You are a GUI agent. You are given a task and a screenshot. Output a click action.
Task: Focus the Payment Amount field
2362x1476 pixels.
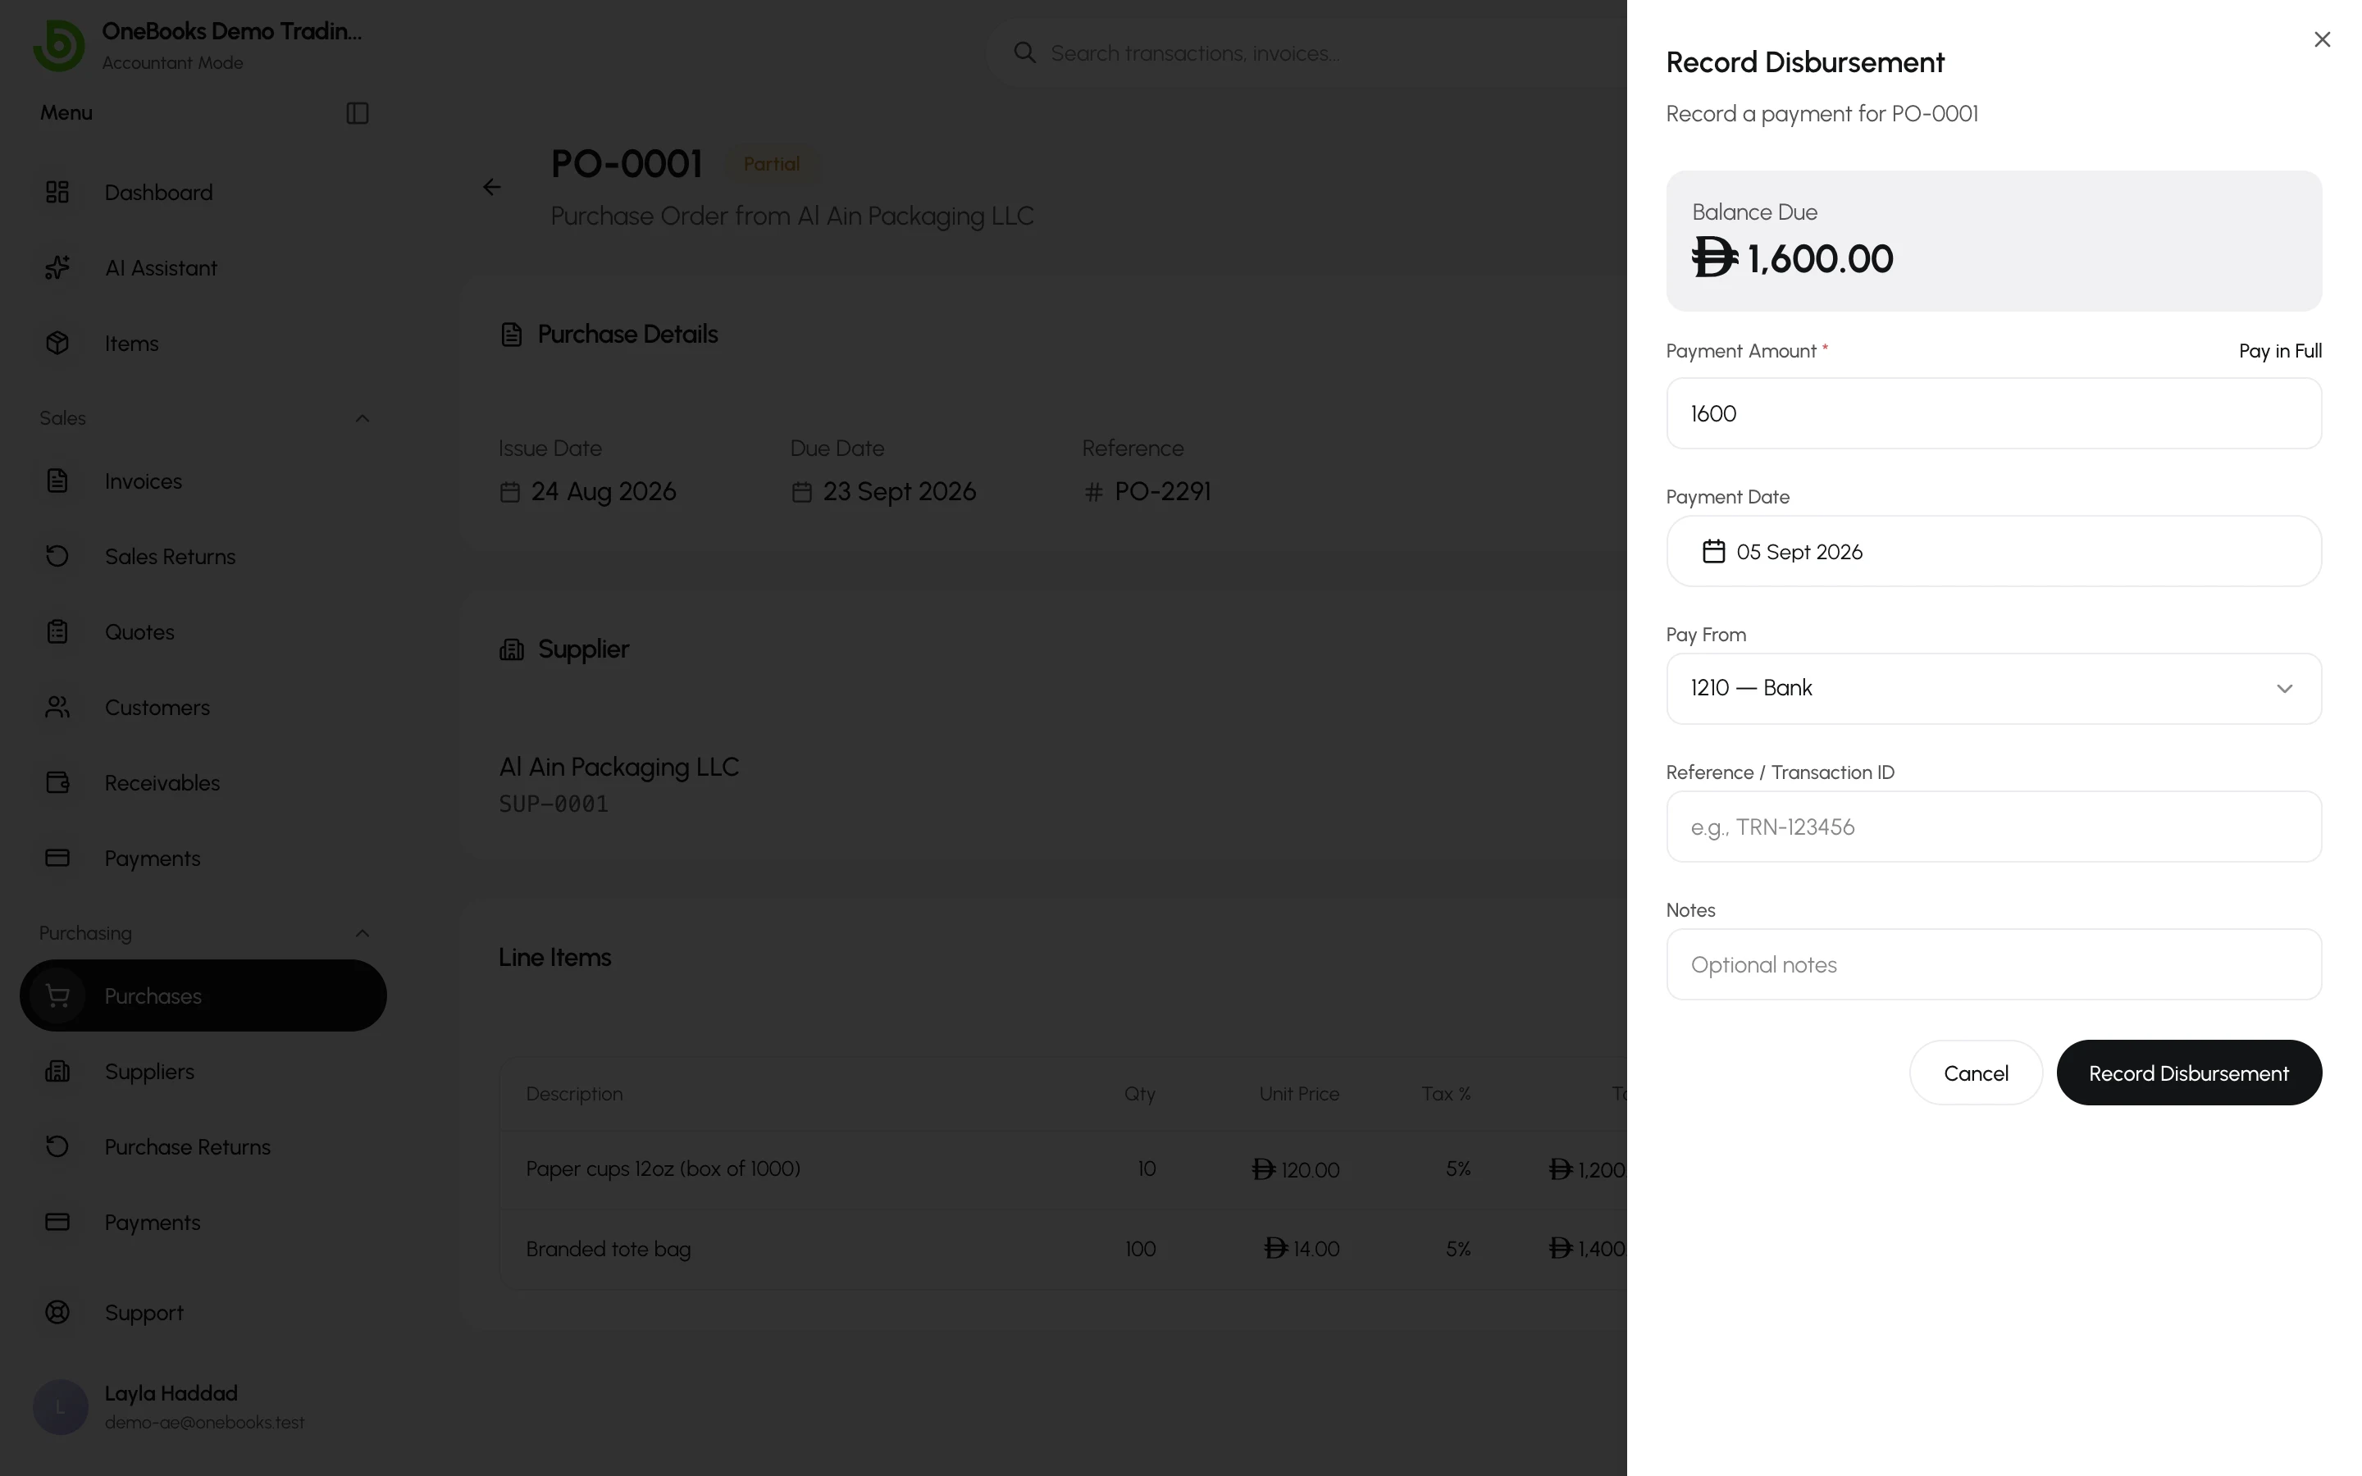(x=1993, y=413)
